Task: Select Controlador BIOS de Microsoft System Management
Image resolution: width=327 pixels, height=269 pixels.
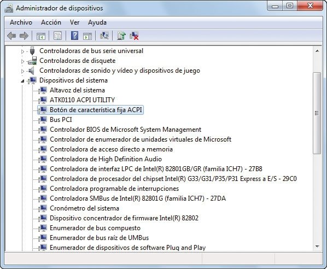Action: tap(125, 129)
